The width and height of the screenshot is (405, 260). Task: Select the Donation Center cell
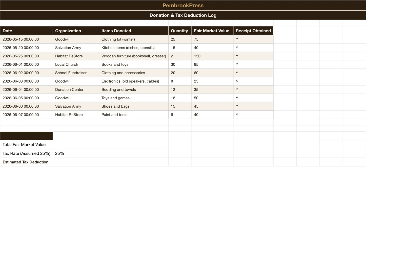(x=76, y=89)
